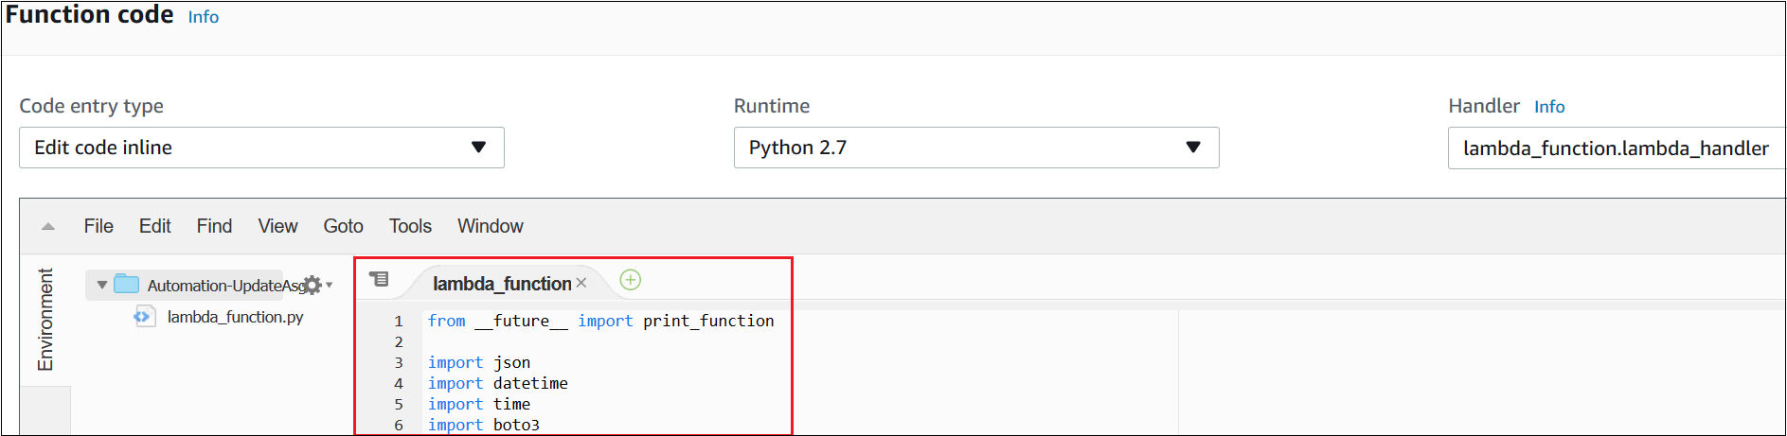1787x436 pixels.
Task: Open the Tools menu
Action: (410, 226)
